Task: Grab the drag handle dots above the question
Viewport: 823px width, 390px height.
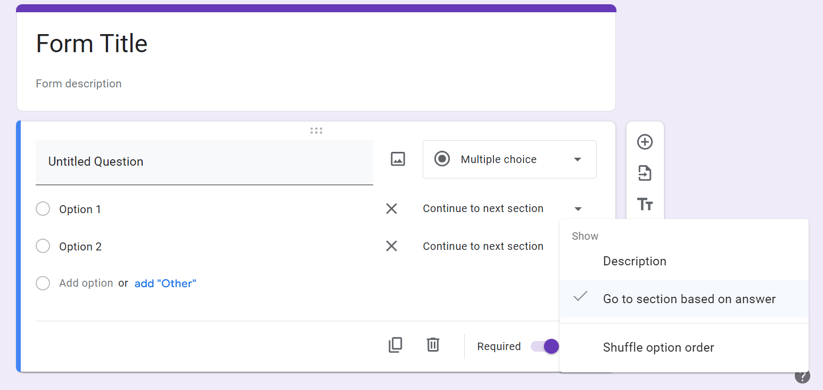Action: (316, 131)
